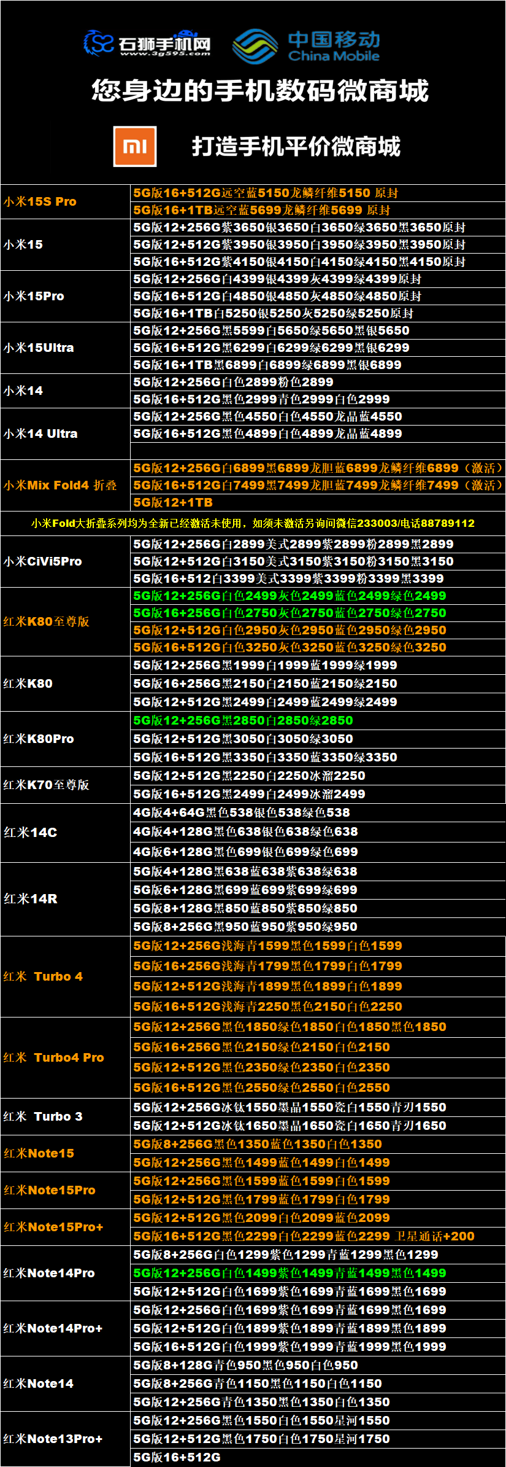Select the 红米14R 5G 8+256G price row
The width and height of the screenshot is (506, 1467).
coord(245,927)
